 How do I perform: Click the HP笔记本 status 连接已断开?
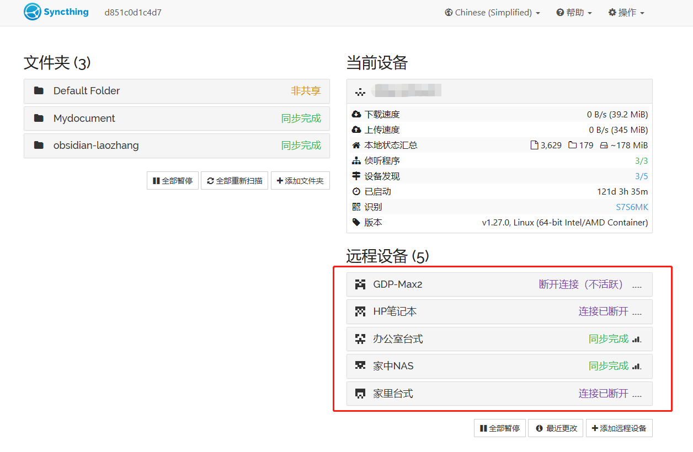(603, 311)
